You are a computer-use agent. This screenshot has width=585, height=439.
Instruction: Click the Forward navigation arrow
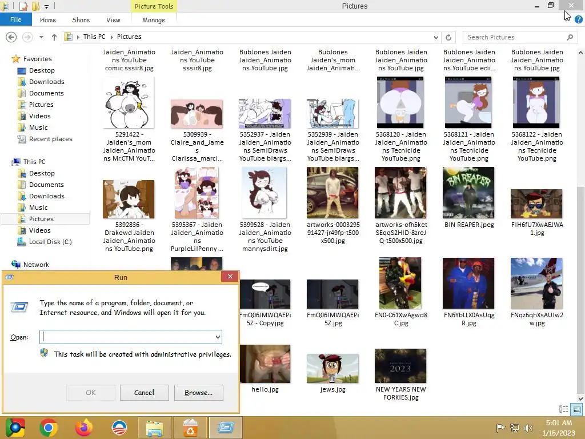27,37
